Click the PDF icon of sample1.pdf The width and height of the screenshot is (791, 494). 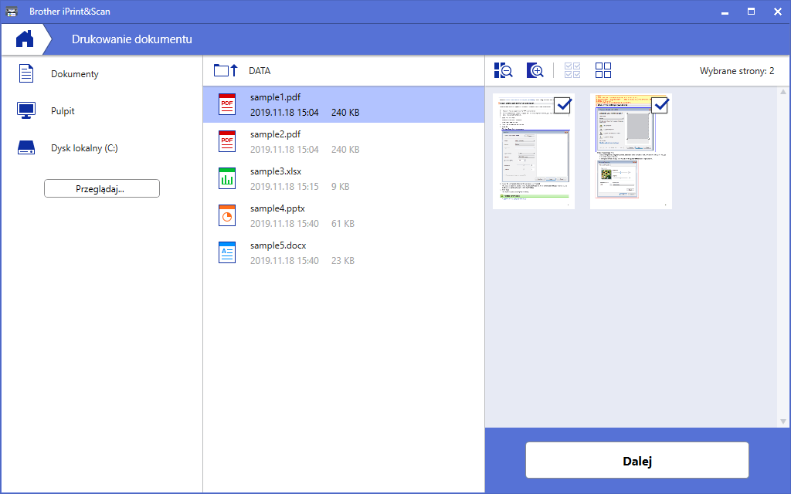[x=227, y=104]
